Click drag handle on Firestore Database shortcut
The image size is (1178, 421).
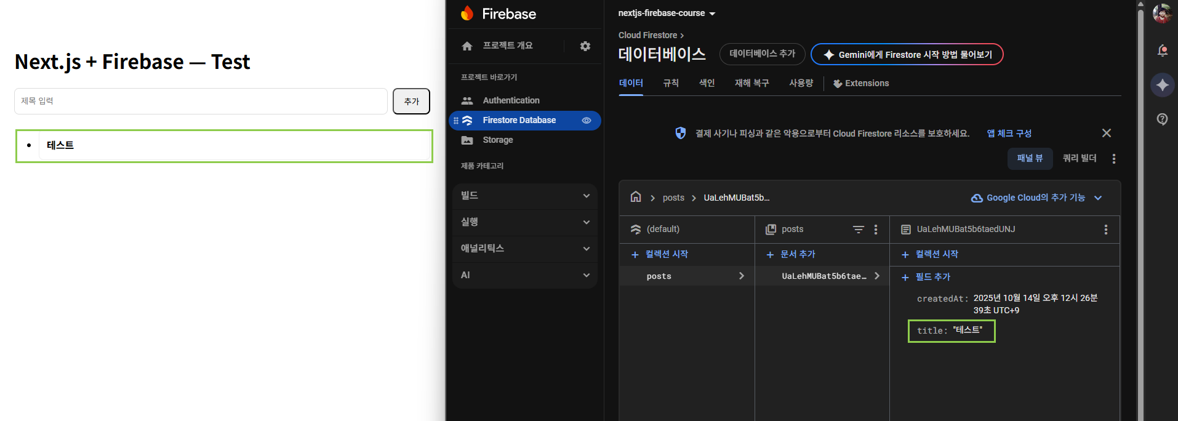click(456, 121)
